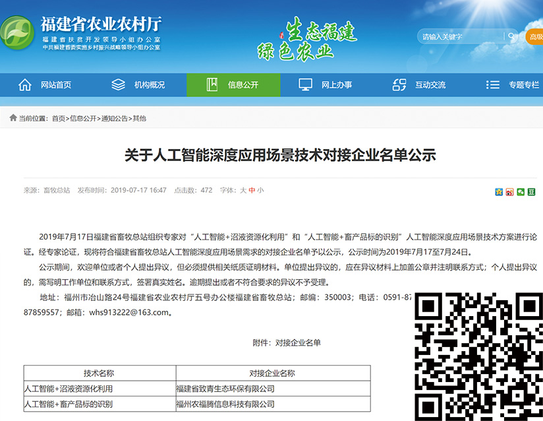
Task: Click 通知公告 breadcrumb link
Action: (x=113, y=119)
